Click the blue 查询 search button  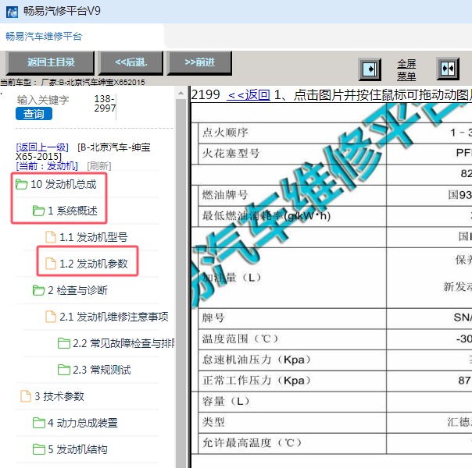pos(34,114)
